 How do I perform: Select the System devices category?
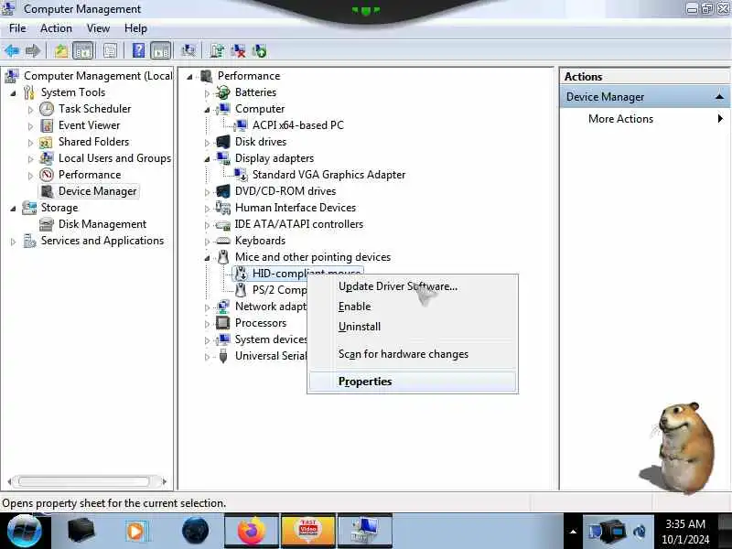[x=271, y=339]
